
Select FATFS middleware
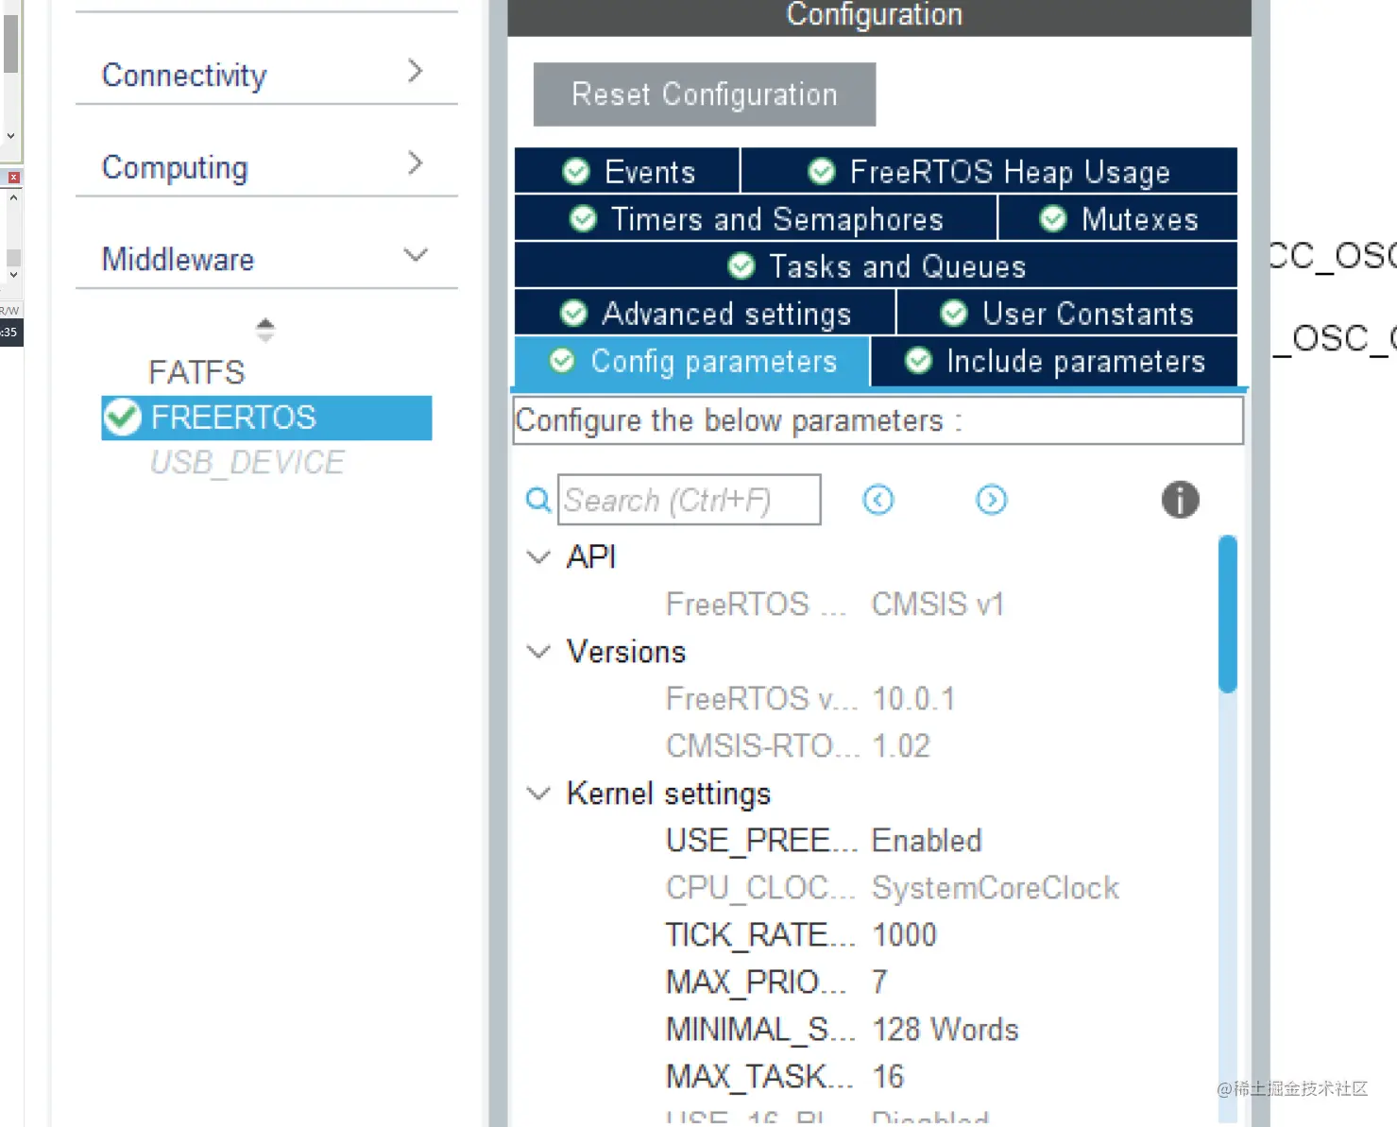tap(196, 372)
